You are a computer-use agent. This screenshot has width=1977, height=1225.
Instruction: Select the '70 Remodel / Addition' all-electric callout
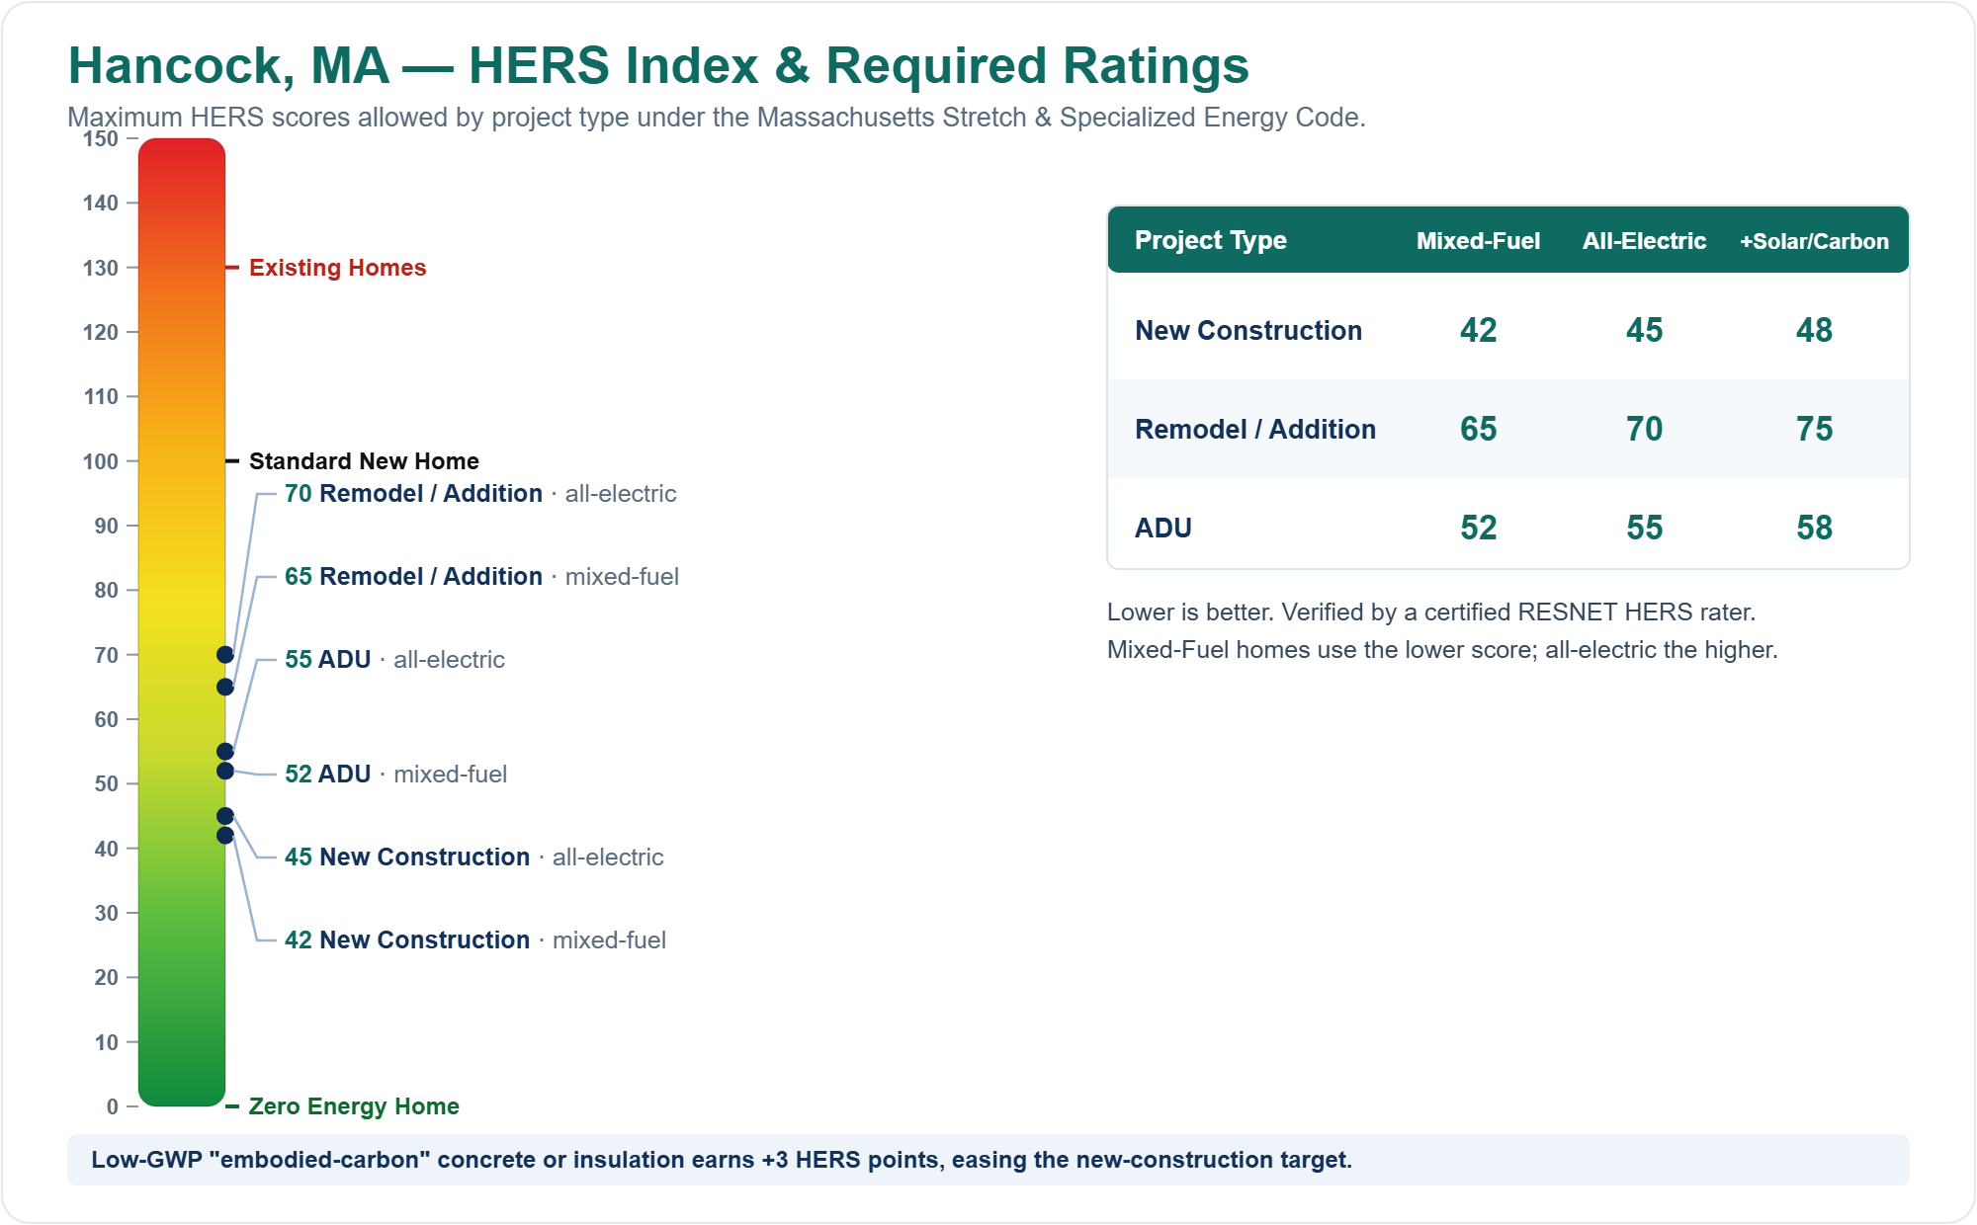(480, 494)
